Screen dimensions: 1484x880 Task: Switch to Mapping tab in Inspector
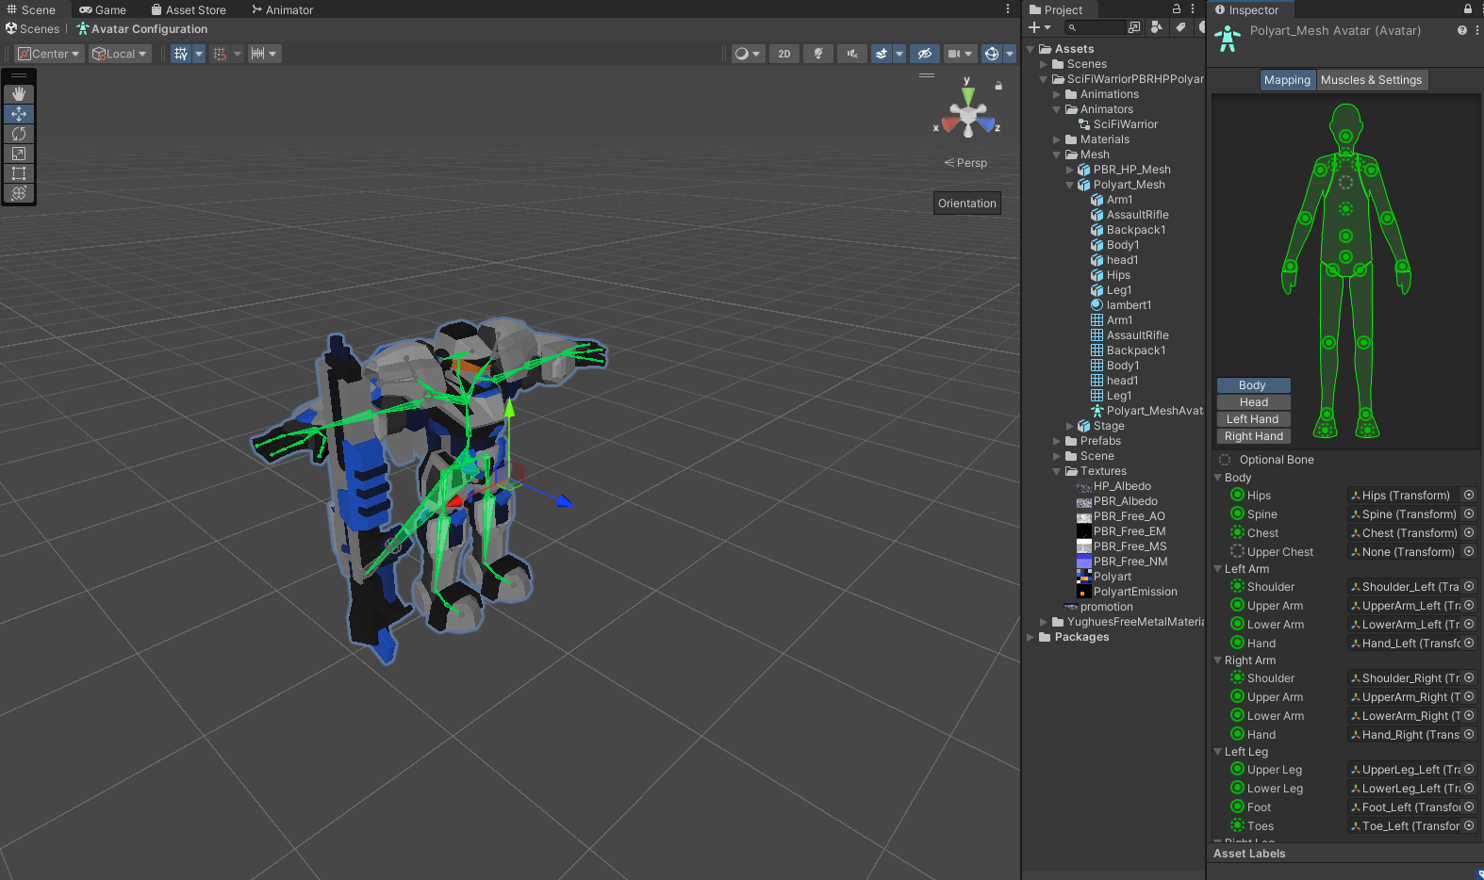(1287, 80)
